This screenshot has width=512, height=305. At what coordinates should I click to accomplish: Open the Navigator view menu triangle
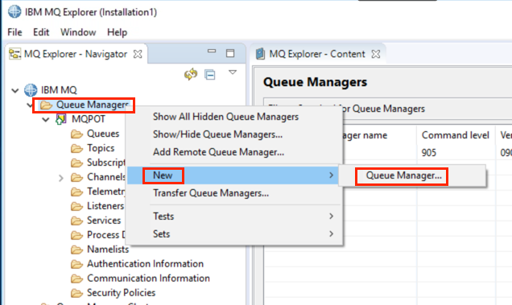click(233, 72)
